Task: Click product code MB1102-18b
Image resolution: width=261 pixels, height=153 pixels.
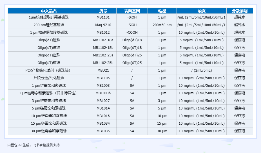Action: tap(103, 48)
